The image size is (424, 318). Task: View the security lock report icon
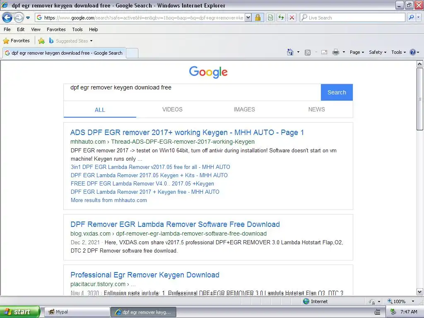(258, 18)
